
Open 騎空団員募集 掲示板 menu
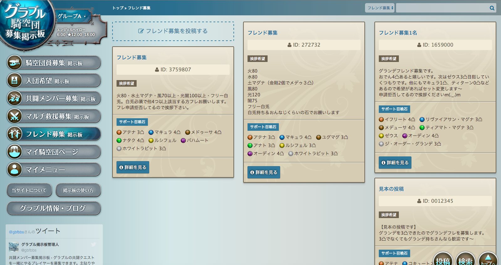[54, 63]
